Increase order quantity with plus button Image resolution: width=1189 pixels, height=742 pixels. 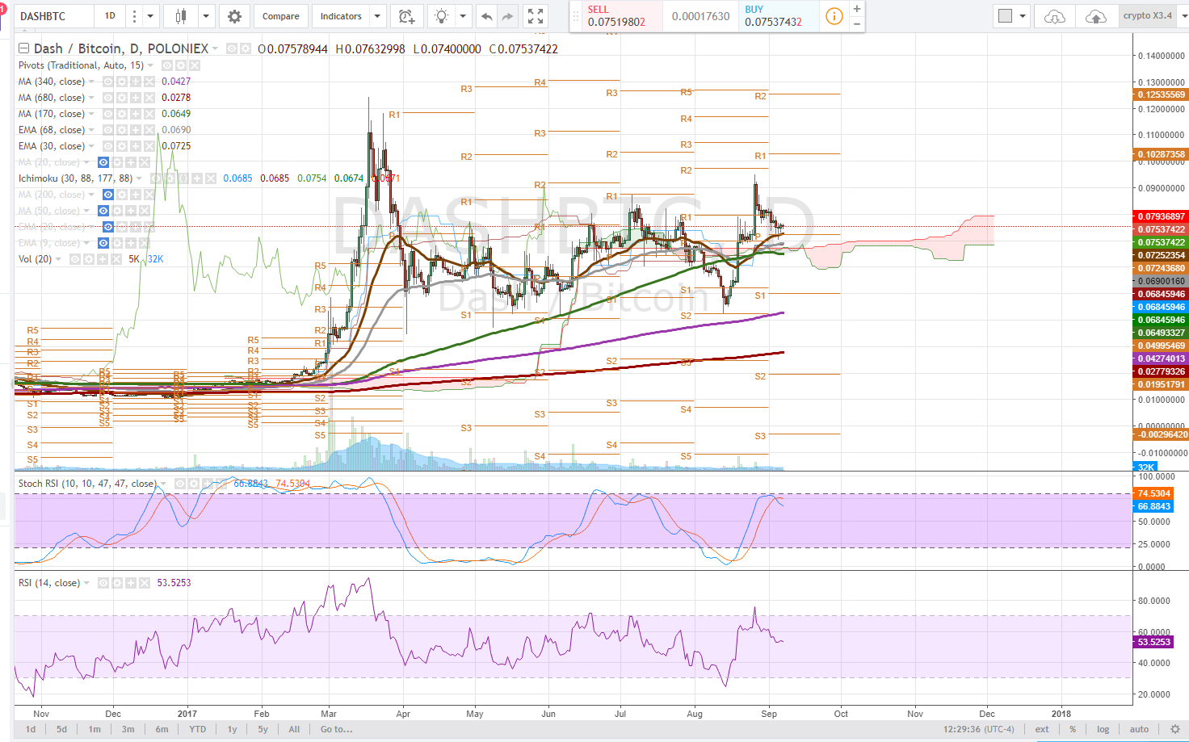tap(857, 9)
